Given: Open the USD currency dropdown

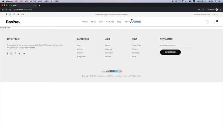Looking at the screenshot, I should tap(215, 15).
